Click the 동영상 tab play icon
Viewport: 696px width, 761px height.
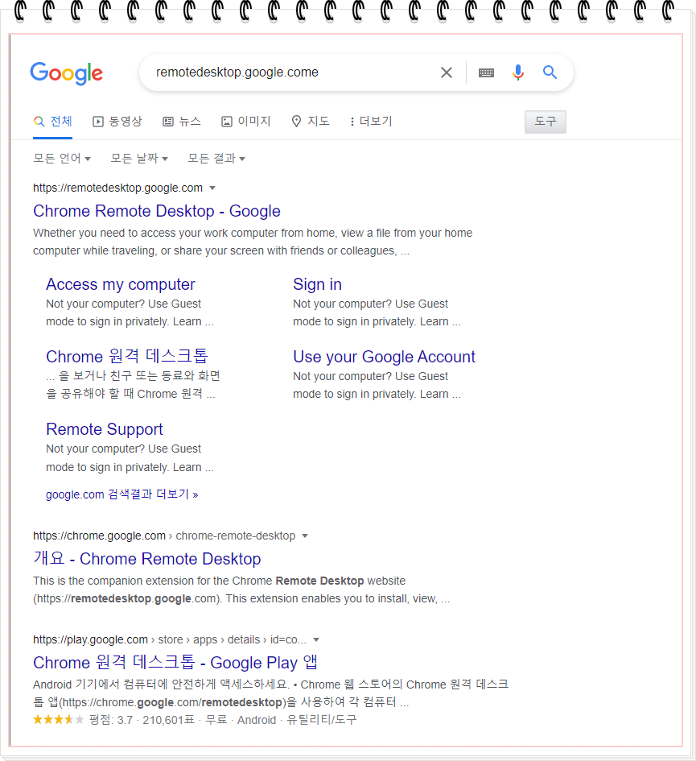98,122
